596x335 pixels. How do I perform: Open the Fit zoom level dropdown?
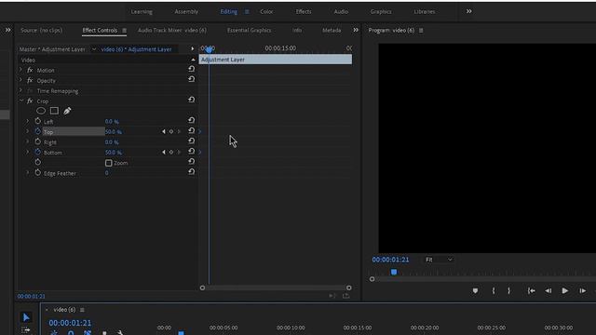tap(439, 260)
